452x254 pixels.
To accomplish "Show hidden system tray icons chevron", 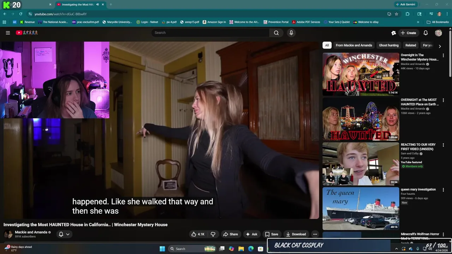I will 396,249.
